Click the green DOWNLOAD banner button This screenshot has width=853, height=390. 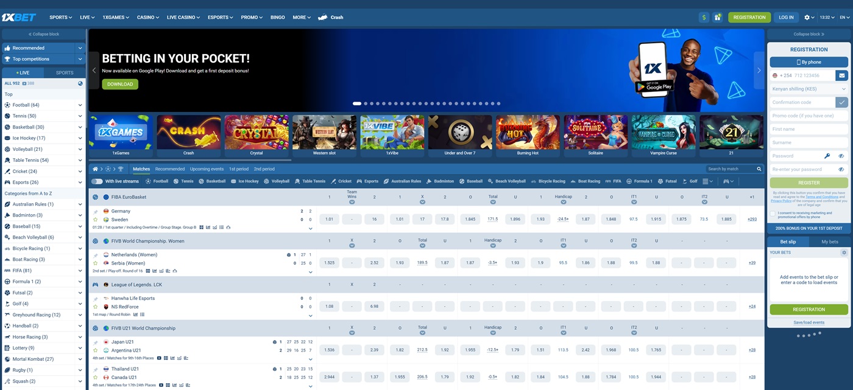coord(120,85)
